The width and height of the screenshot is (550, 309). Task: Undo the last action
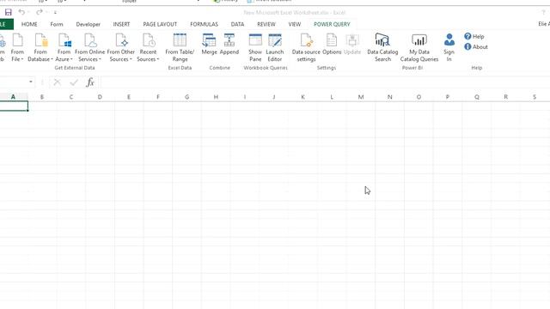[x=21, y=12]
